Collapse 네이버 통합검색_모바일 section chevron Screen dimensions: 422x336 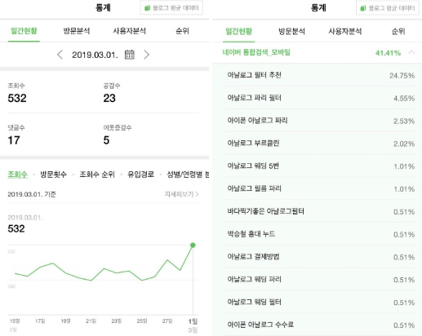point(411,52)
